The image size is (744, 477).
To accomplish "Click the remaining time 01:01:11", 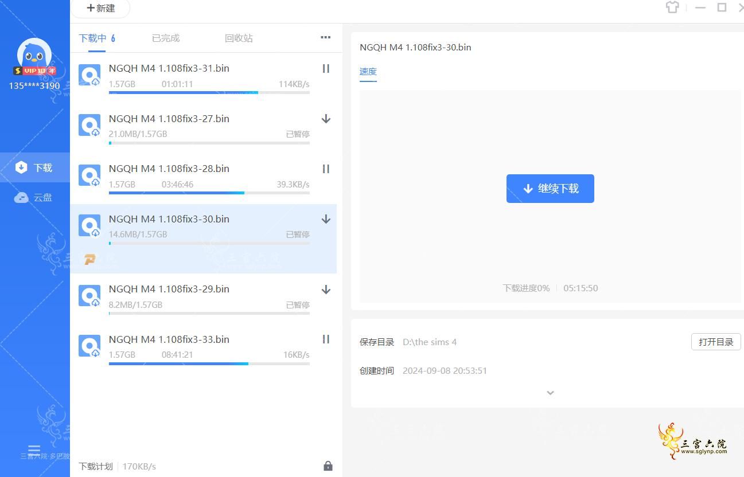I will click(x=177, y=84).
